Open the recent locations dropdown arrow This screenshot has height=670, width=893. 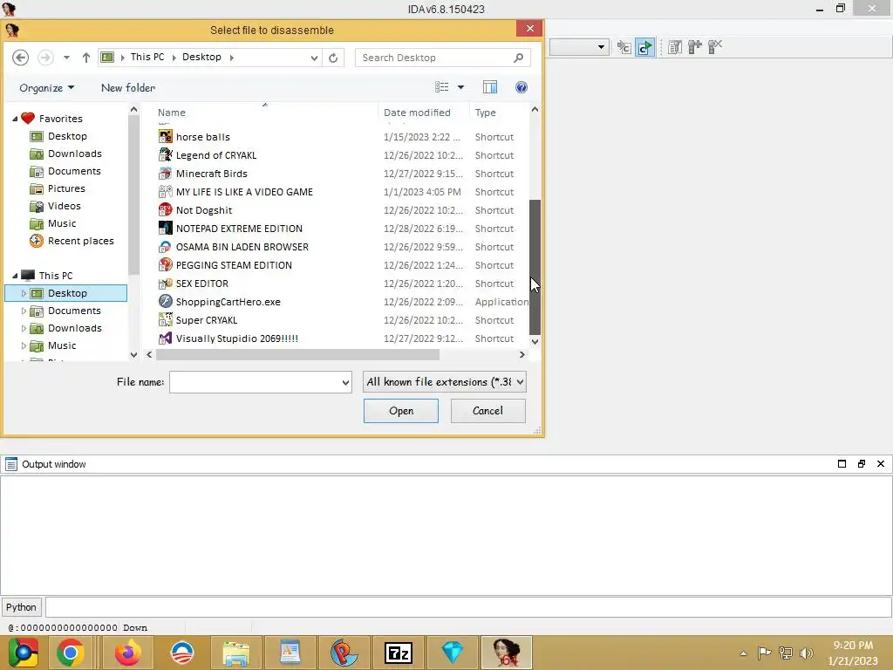pos(66,58)
